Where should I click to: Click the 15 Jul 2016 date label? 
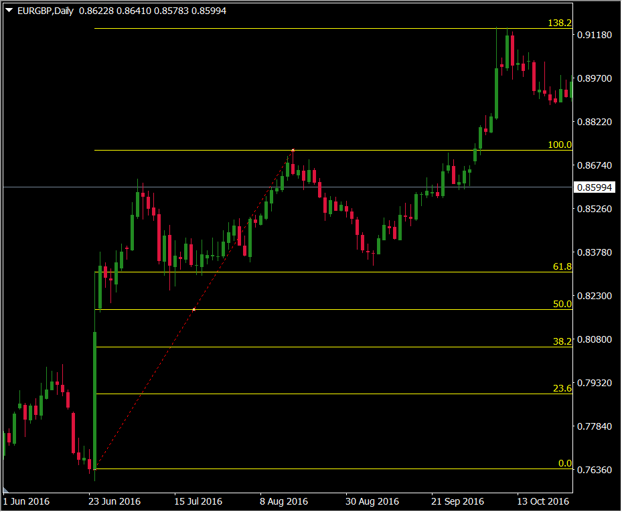tap(198, 502)
